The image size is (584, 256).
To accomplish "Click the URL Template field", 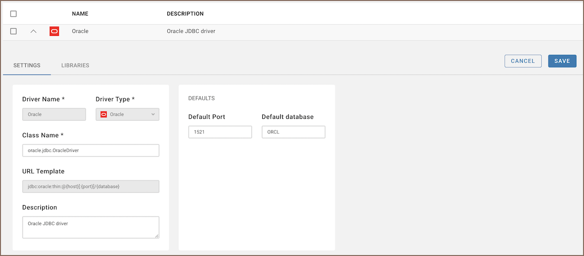I will (91, 187).
